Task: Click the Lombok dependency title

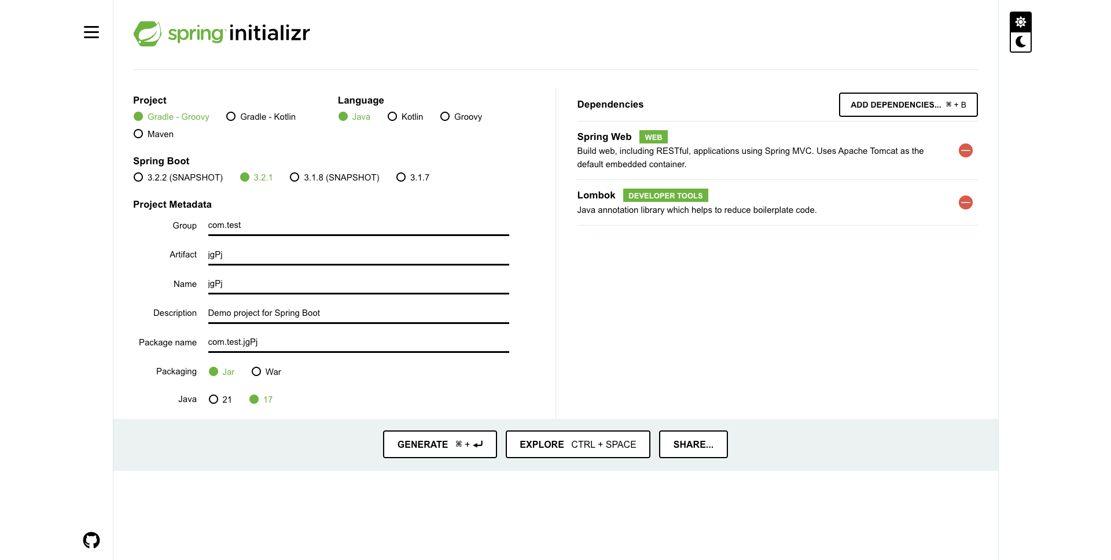Action: point(596,196)
